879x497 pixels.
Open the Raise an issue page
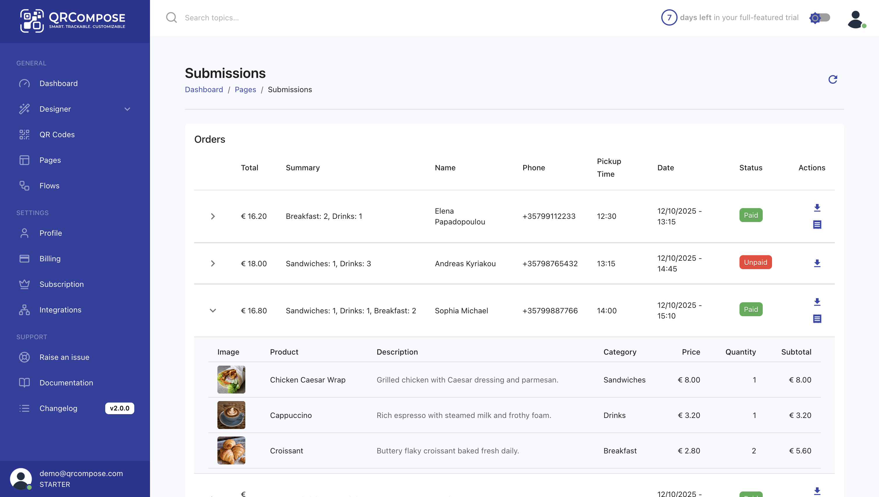(x=65, y=357)
